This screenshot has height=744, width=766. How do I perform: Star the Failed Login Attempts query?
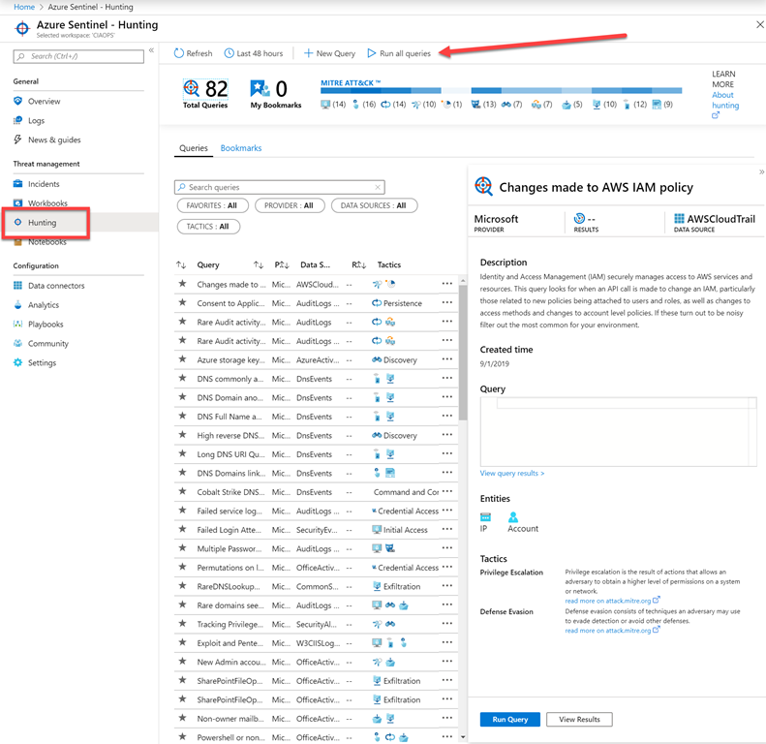(x=182, y=530)
